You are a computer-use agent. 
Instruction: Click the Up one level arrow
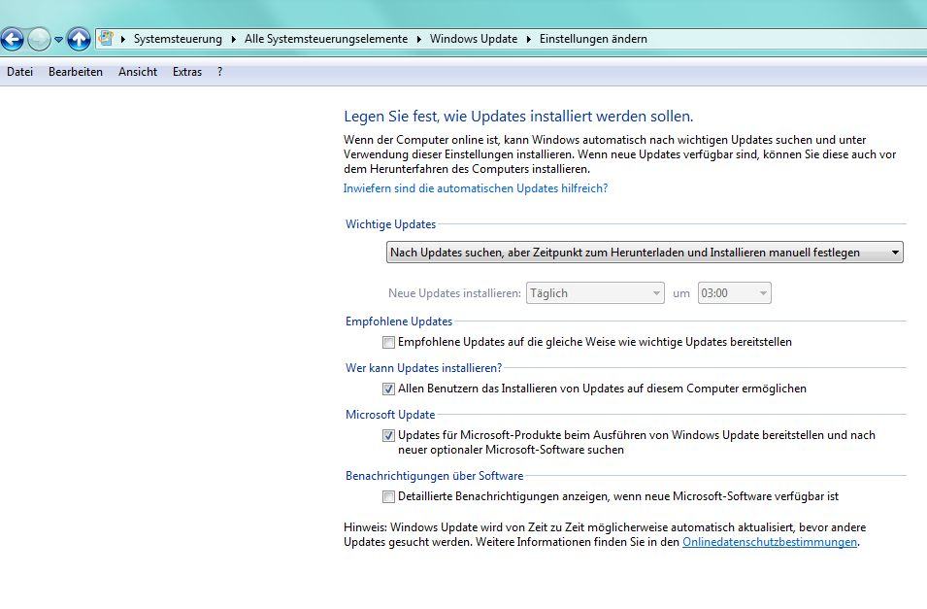[79, 40]
